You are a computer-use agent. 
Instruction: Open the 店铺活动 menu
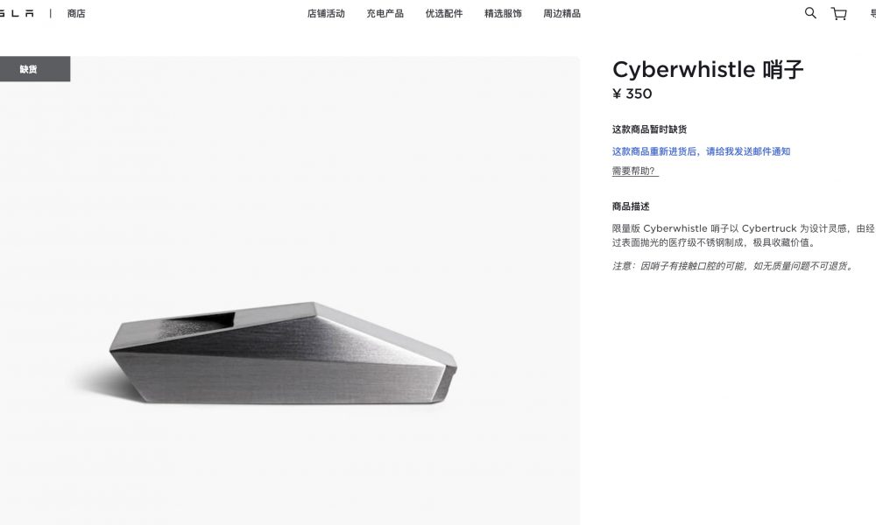[326, 13]
